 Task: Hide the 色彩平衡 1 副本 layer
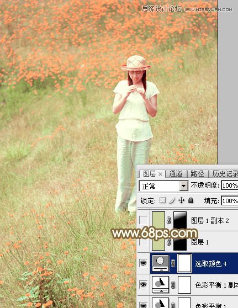click(x=143, y=284)
